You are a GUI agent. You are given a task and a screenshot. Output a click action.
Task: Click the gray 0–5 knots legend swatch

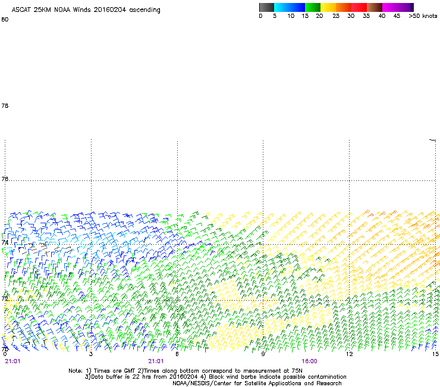266,7
